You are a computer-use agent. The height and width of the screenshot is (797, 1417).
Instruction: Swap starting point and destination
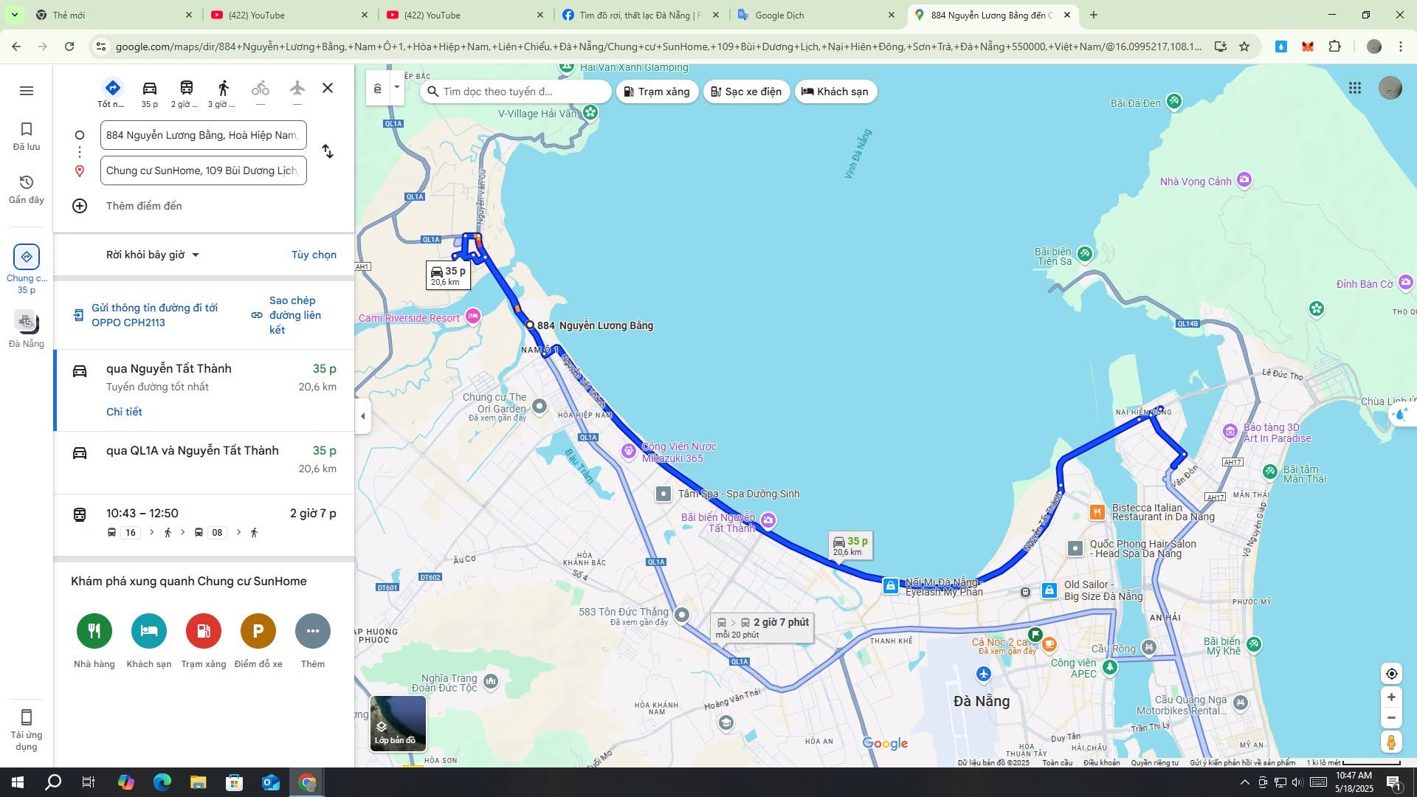[x=328, y=152]
